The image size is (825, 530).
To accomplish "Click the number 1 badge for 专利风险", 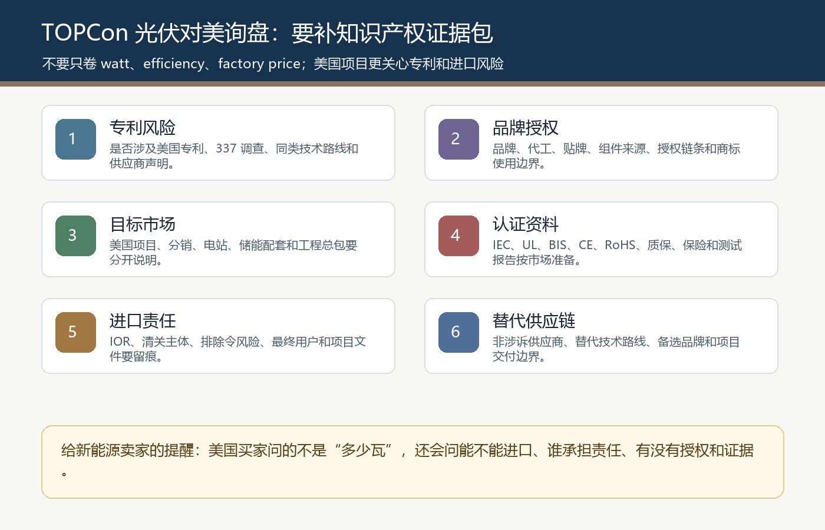I will pyautogui.click(x=75, y=139).
